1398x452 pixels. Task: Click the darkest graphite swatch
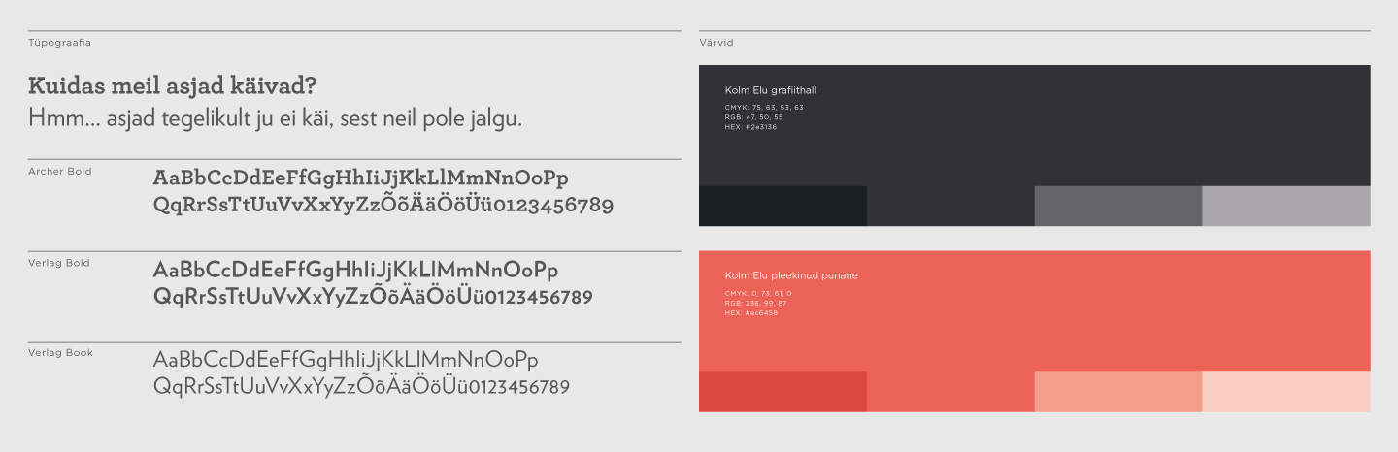(782, 206)
